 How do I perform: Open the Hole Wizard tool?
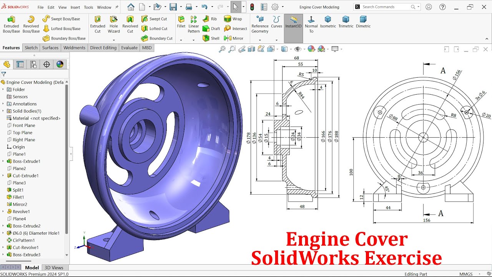[114, 24]
